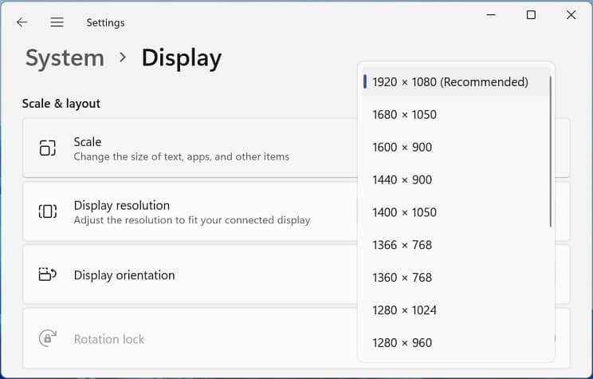Click the Scale & layout heading

click(61, 104)
